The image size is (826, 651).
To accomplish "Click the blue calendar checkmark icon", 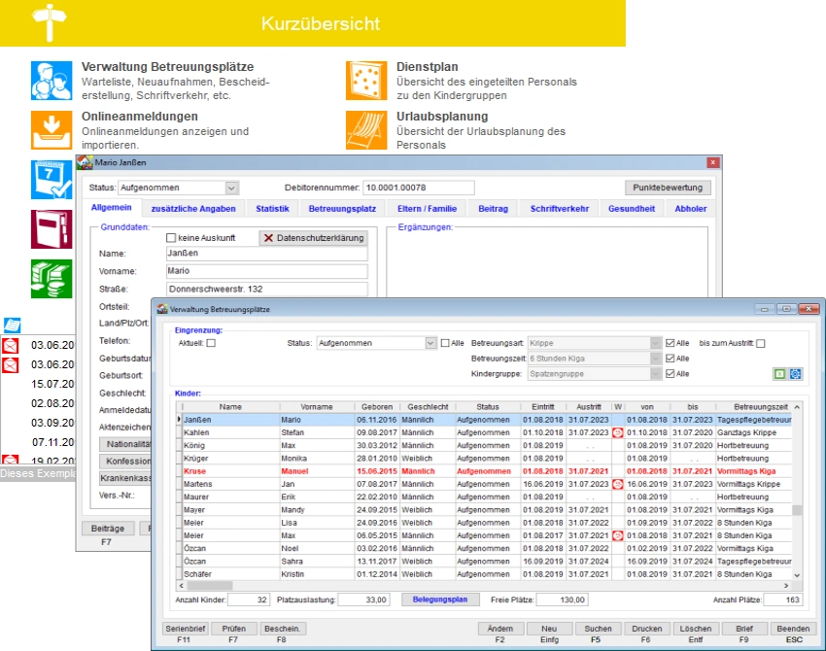I will pyautogui.click(x=51, y=180).
